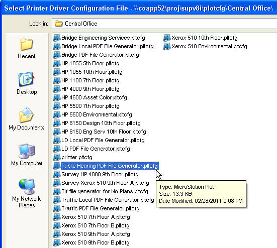
Task: Select Survey Xerox 510 9th Floor A.pltcfg
Action: click(105, 183)
